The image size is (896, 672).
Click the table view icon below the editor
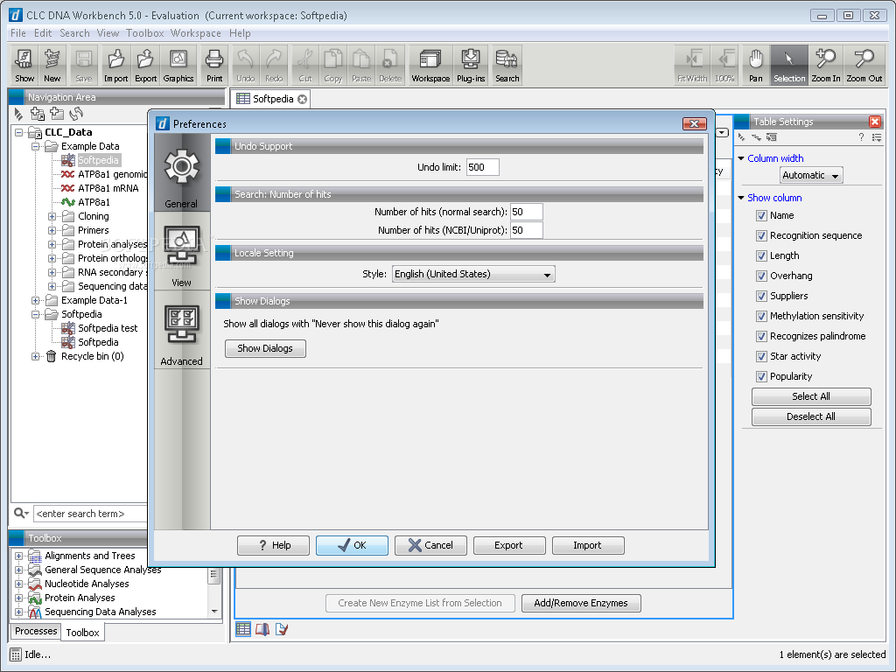click(243, 629)
